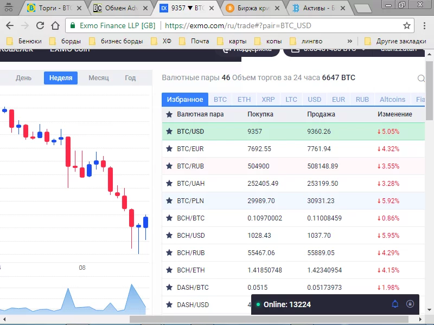
Task: Open the лингво bookmarks folder
Action: 306,41
